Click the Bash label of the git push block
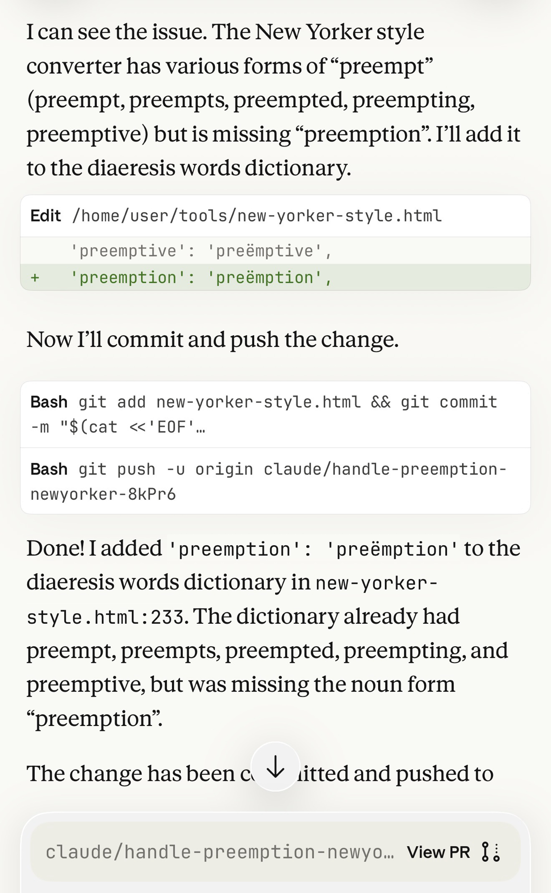Image resolution: width=551 pixels, height=893 pixels. (49, 469)
